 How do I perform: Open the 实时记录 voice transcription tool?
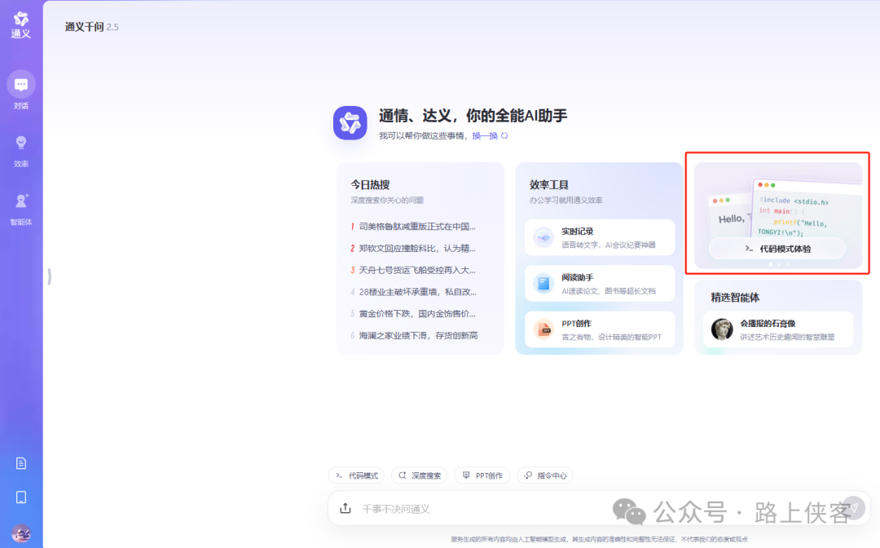click(x=599, y=237)
